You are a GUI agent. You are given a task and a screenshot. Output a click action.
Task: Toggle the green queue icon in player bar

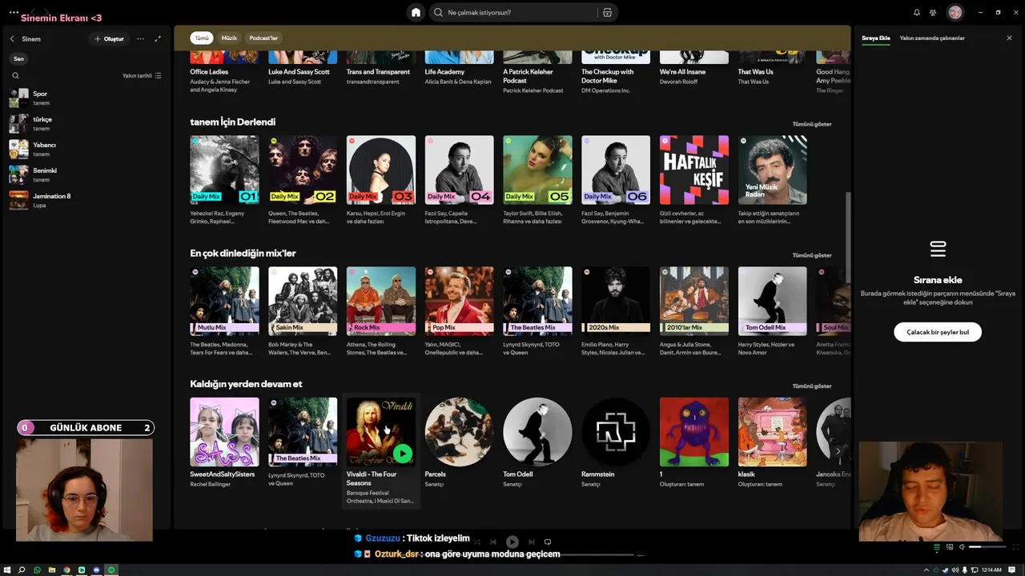click(x=937, y=547)
